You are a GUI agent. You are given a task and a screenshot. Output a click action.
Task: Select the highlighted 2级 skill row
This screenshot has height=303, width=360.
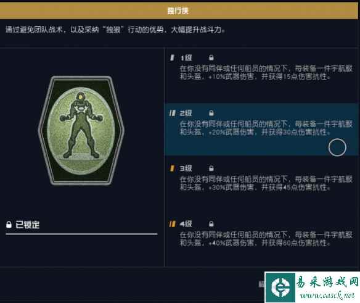click(262, 130)
